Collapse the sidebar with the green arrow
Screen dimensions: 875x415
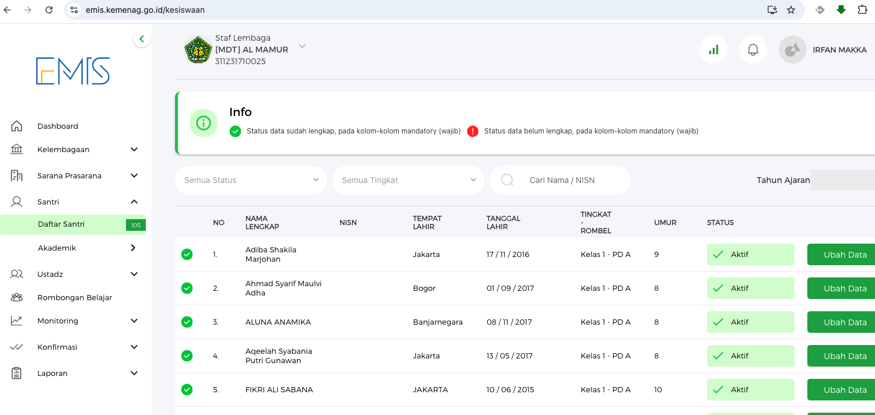[141, 39]
